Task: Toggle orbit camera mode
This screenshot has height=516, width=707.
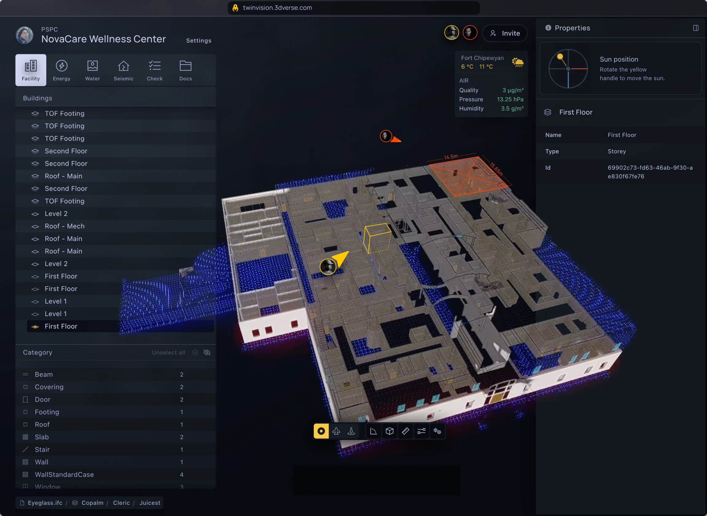Action: 321,431
